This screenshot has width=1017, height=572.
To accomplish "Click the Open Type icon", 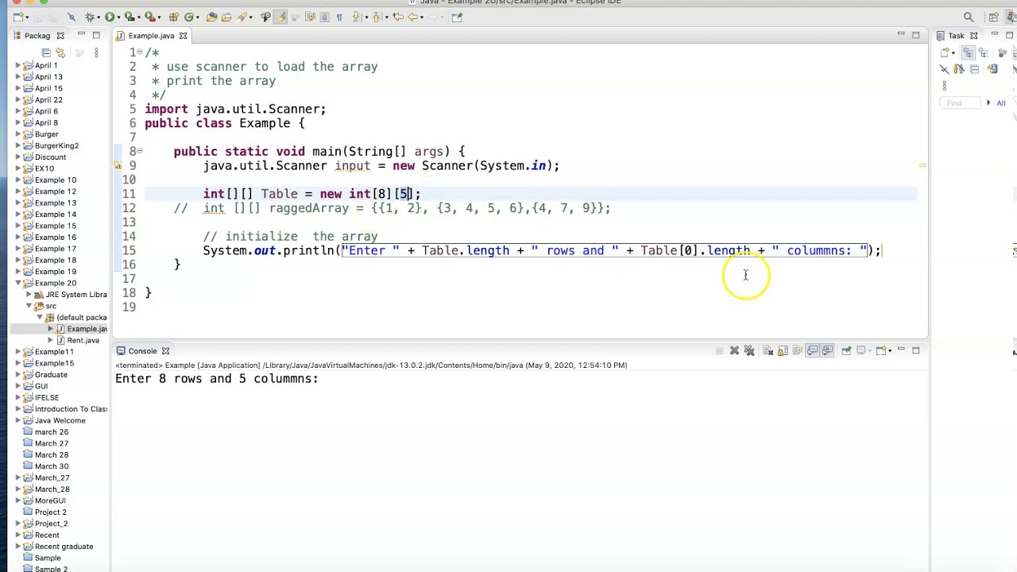I will 211,17.
